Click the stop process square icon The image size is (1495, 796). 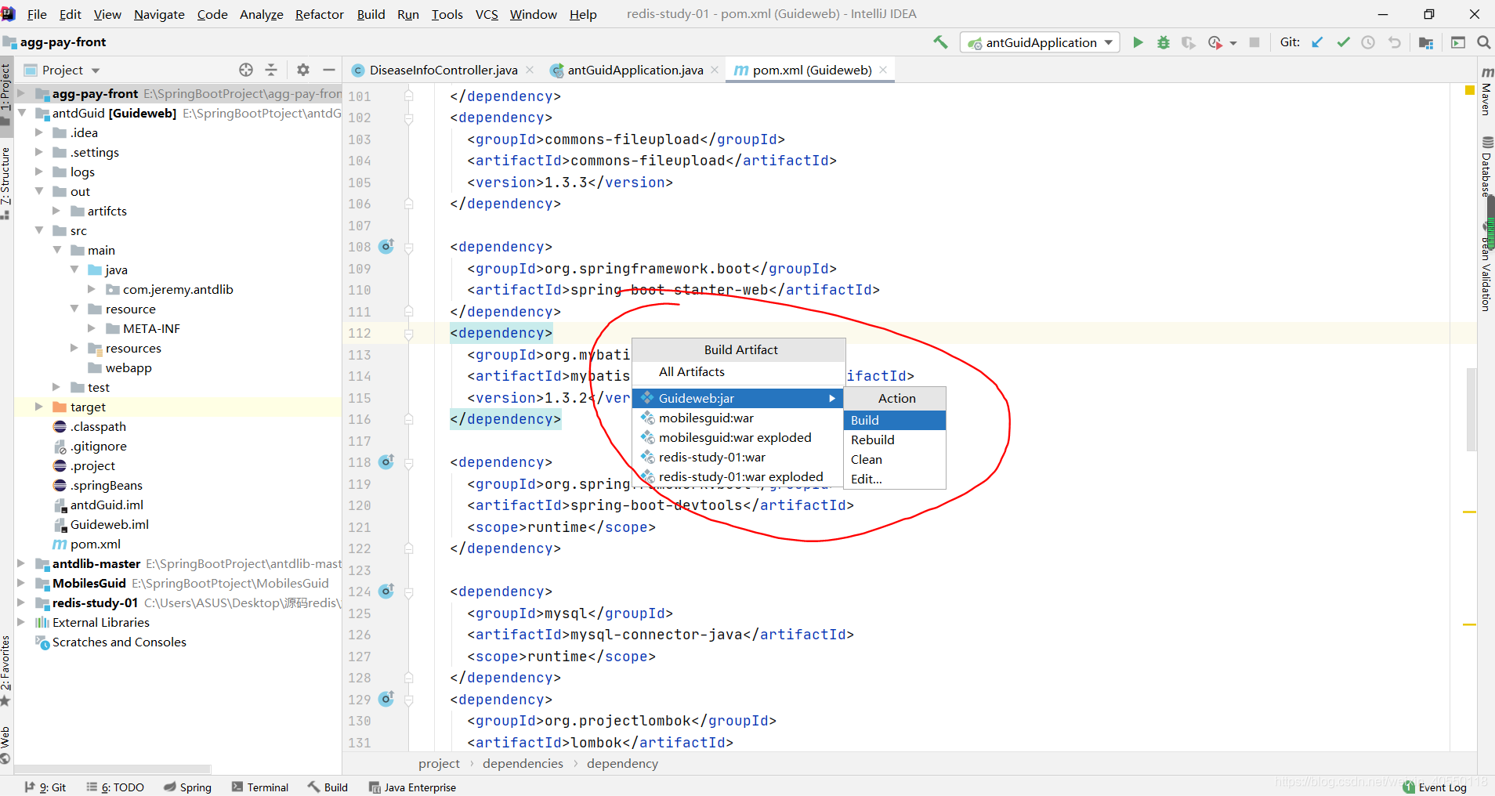[x=1254, y=42]
